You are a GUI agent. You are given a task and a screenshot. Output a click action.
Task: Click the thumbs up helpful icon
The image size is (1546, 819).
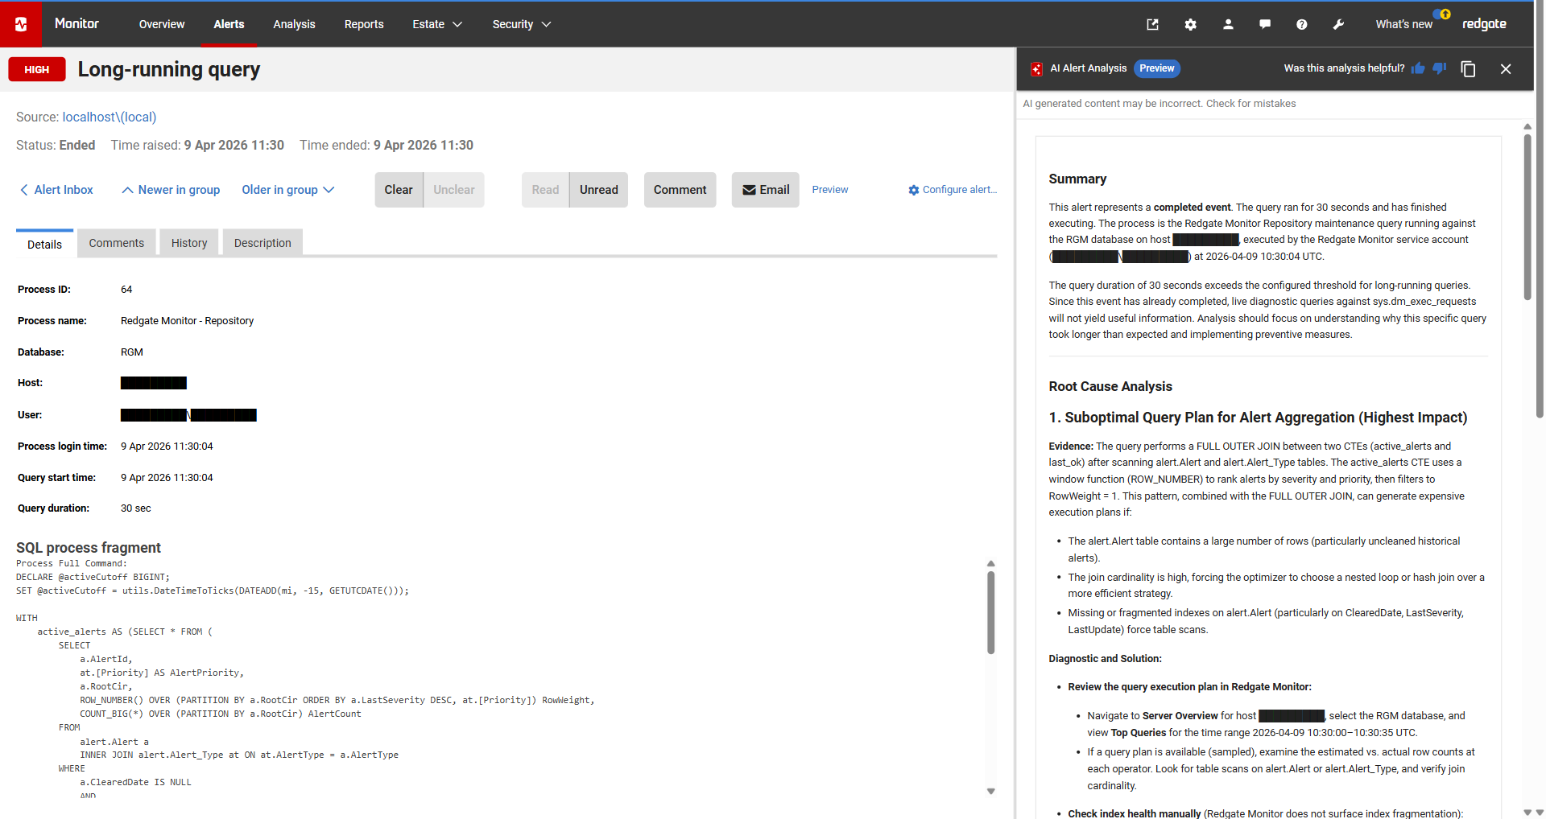[x=1418, y=68]
